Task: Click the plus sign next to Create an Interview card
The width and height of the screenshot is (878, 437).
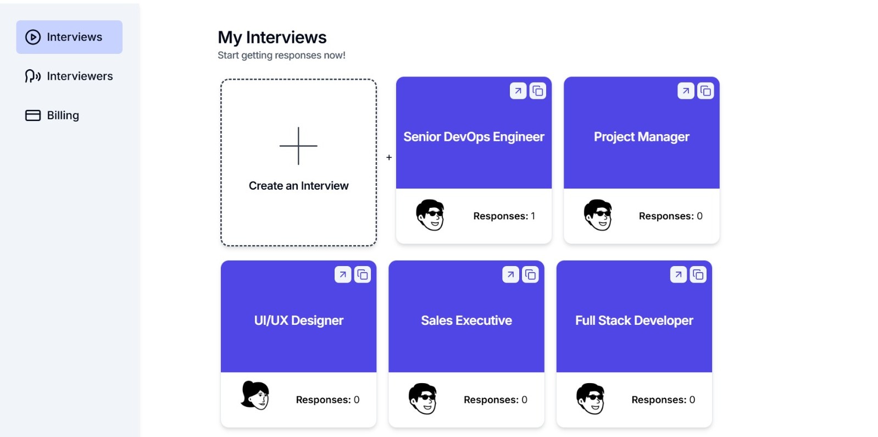Action: click(x=389, y=157)
